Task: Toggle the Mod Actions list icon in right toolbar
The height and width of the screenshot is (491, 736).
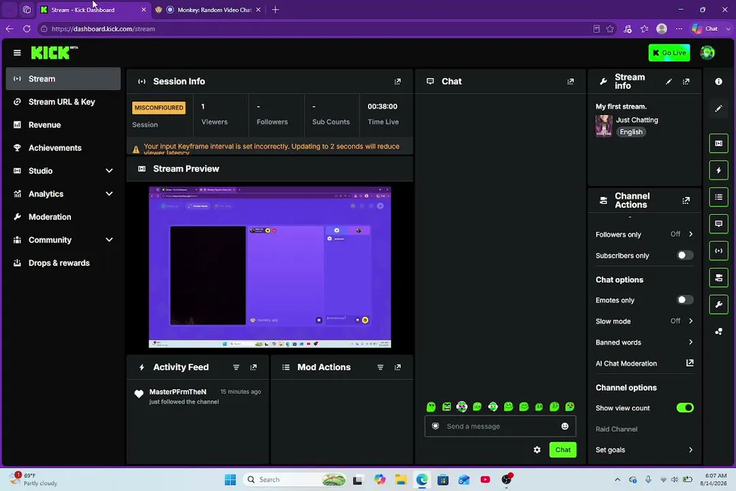Action: 718,197
